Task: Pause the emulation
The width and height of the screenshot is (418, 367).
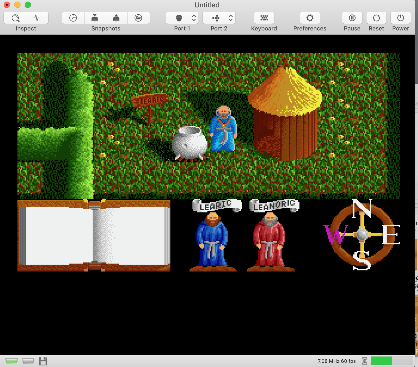Action: pyautogui.click(x=352, y=18)
